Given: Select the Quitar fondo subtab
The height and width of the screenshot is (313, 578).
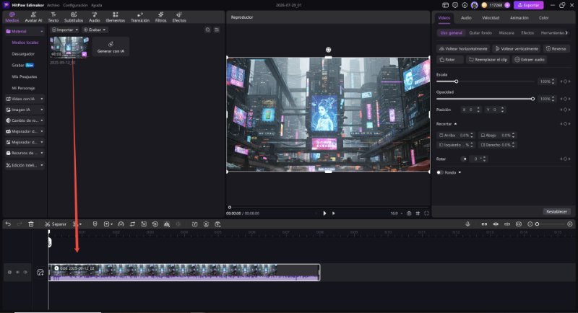Looking at the screenshot, I should point(480,32).
